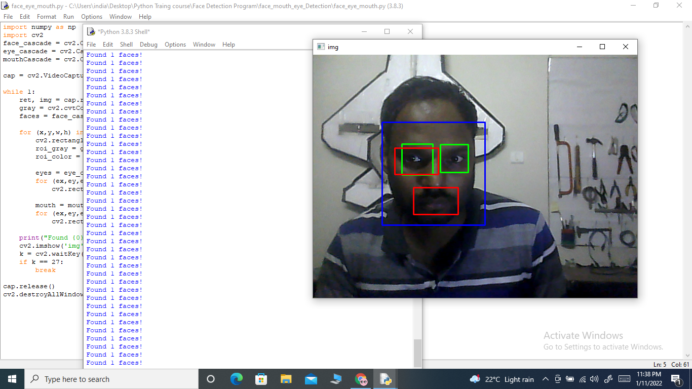Check battery status icon in system tray
The height and width of the screenshot is (389, 692).
click(570, 379)
